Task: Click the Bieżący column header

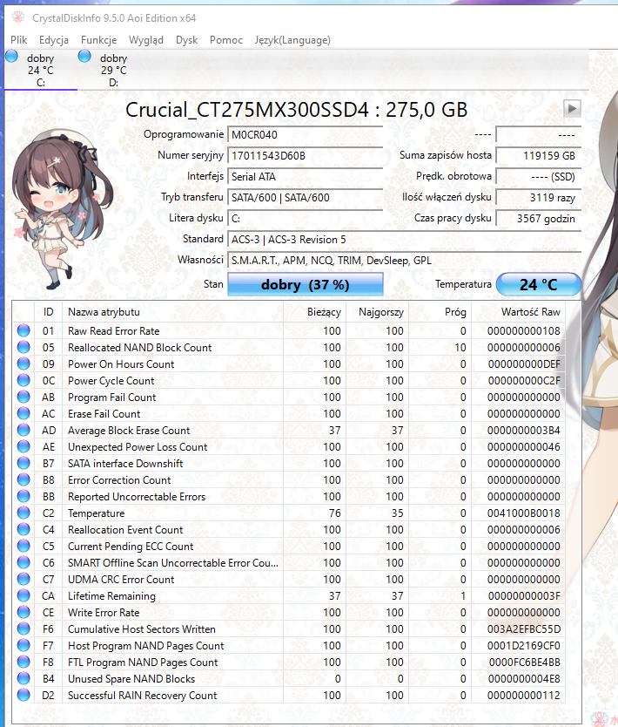Action: pos(315,312)
